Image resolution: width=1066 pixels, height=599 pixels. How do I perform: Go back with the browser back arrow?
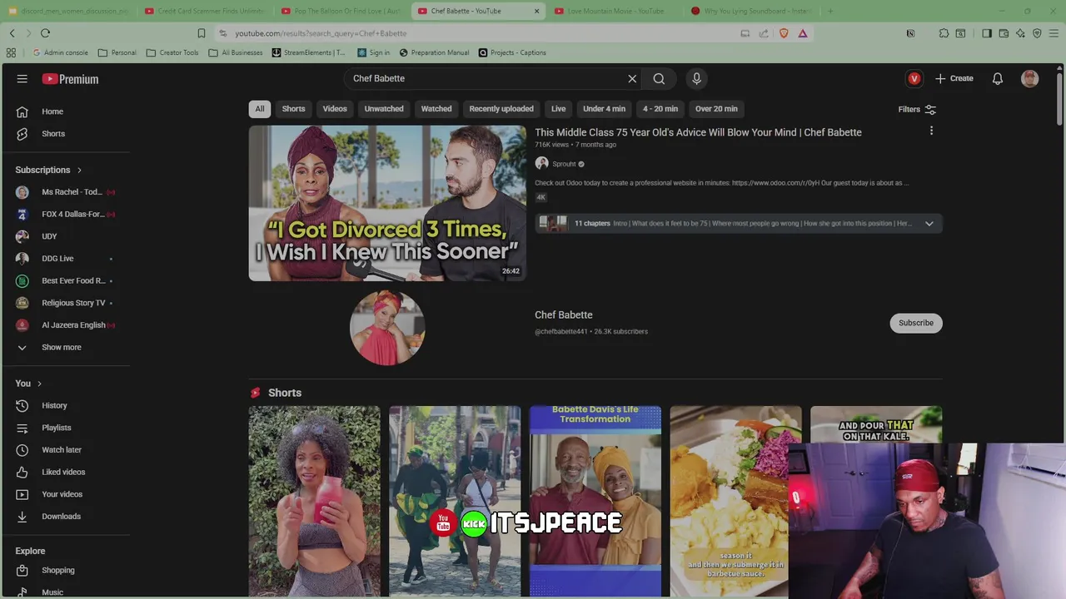12,33
